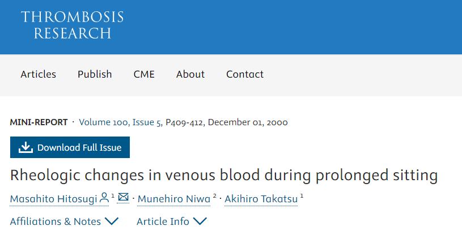Click superscript 1 after Hitosugi's profile icon

tap(113, 196)
